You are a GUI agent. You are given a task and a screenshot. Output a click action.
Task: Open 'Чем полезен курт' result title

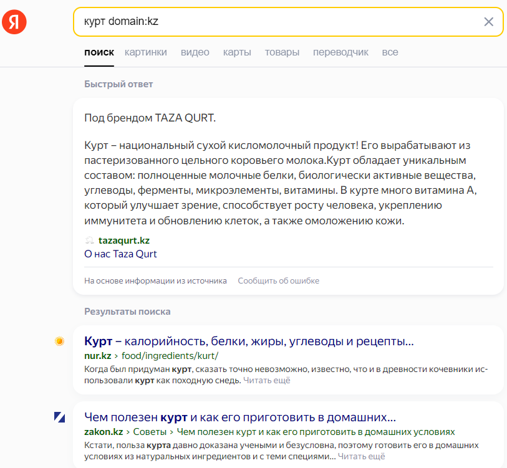point(240,418)
